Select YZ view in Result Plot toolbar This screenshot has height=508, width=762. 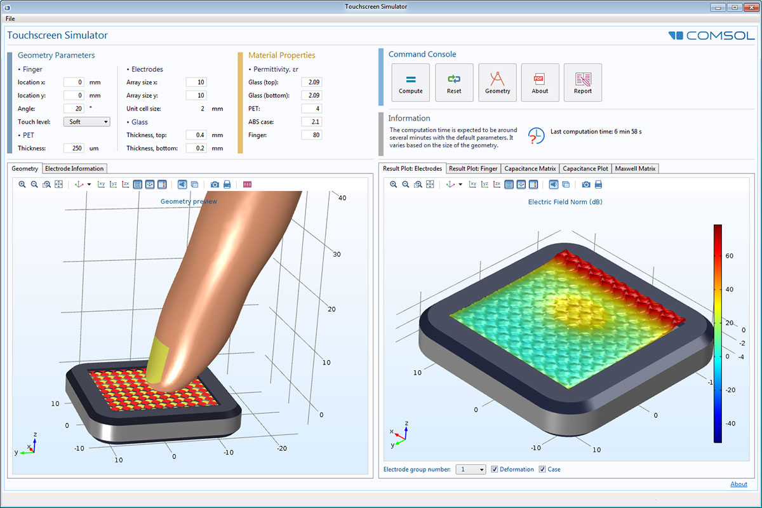[x=485, y=184]
